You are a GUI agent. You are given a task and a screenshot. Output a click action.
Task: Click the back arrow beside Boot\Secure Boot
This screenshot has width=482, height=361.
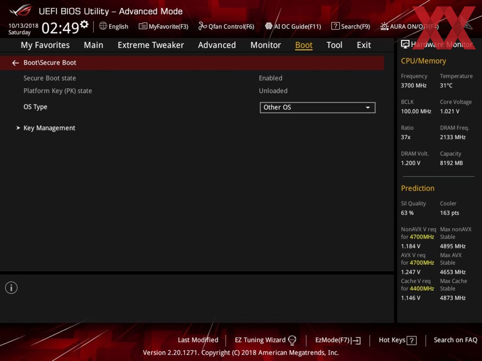15,63
